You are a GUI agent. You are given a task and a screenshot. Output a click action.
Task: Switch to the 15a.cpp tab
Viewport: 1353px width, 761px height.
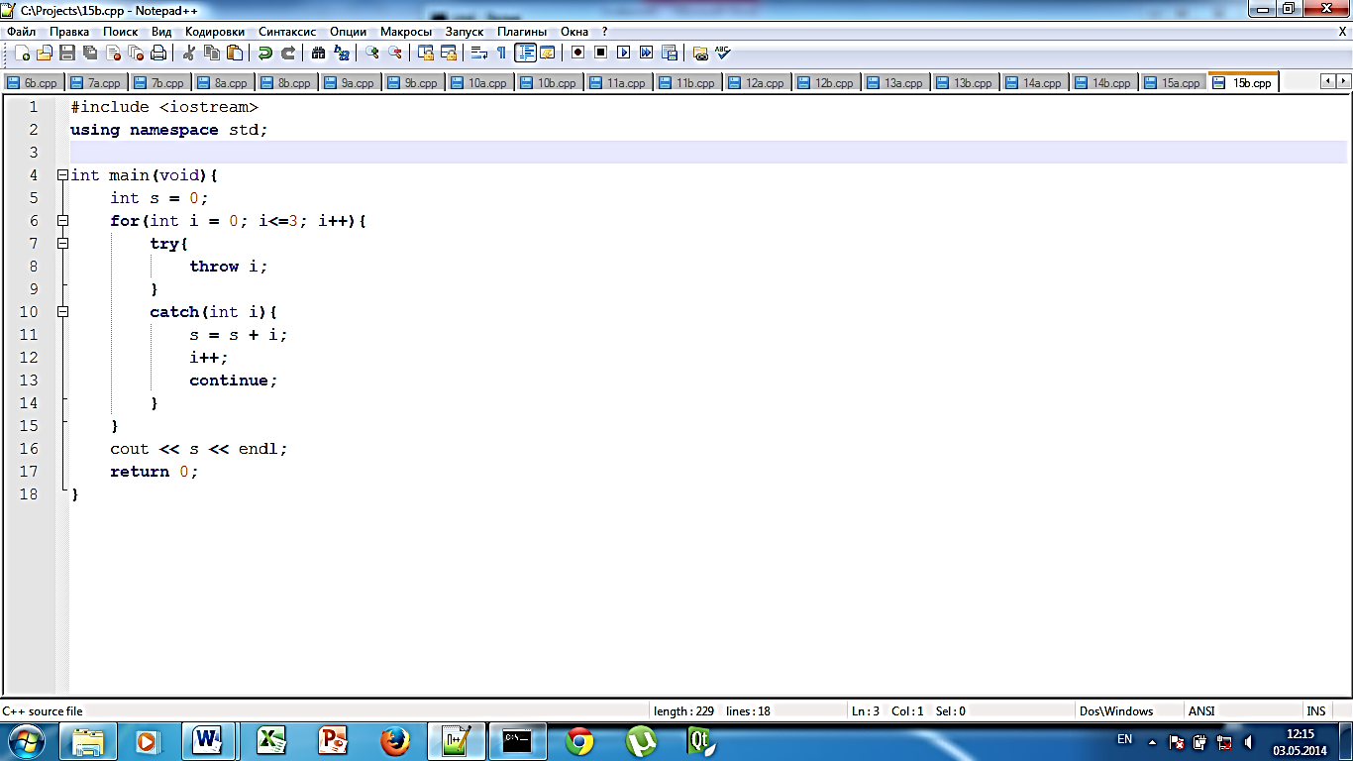[1174, 83]
